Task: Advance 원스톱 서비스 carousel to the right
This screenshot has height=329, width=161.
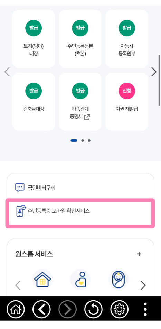Action: click(x=143, y=285)
